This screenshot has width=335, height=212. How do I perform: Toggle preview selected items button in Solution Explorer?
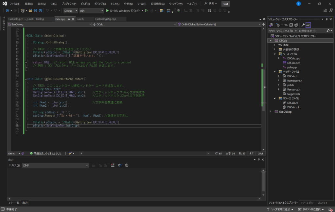point(308,25)
